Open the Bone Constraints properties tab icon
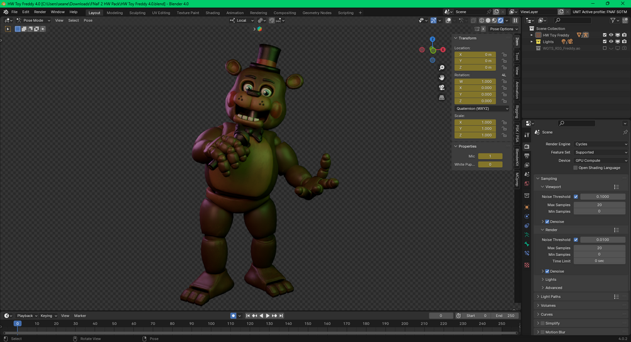Screen dimensions: 631x342 (527, 253)
